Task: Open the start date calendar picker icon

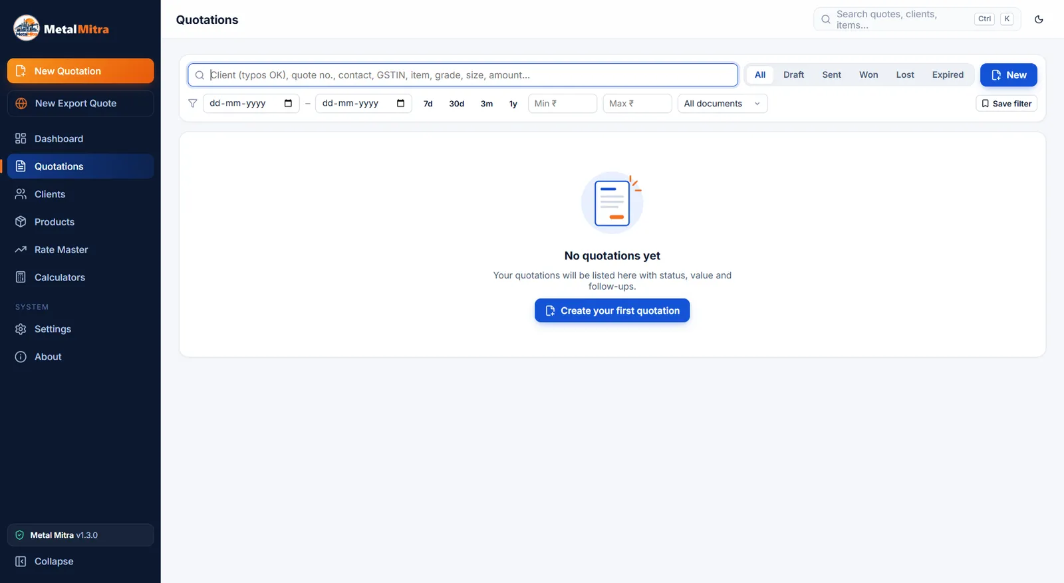Action: tap(288, 103)
